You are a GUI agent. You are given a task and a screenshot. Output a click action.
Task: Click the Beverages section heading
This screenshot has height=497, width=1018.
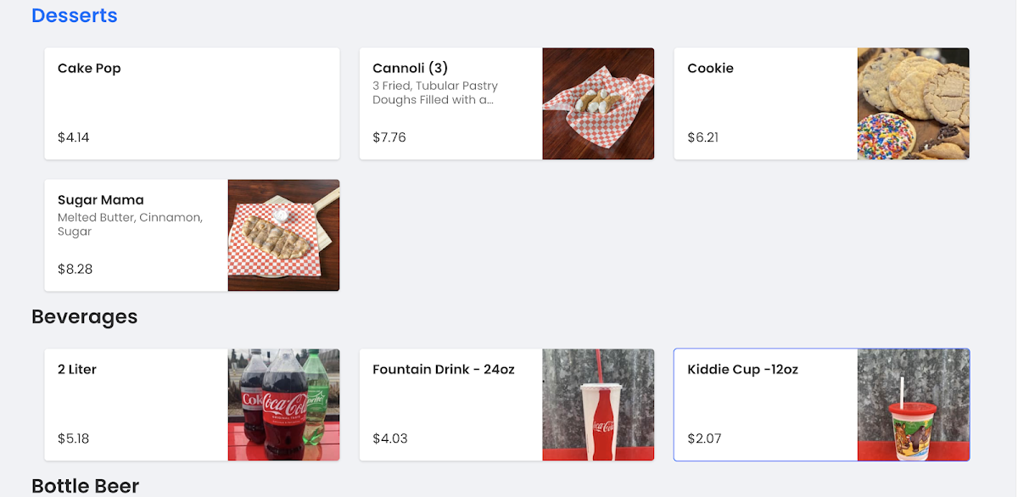(84, 316)
